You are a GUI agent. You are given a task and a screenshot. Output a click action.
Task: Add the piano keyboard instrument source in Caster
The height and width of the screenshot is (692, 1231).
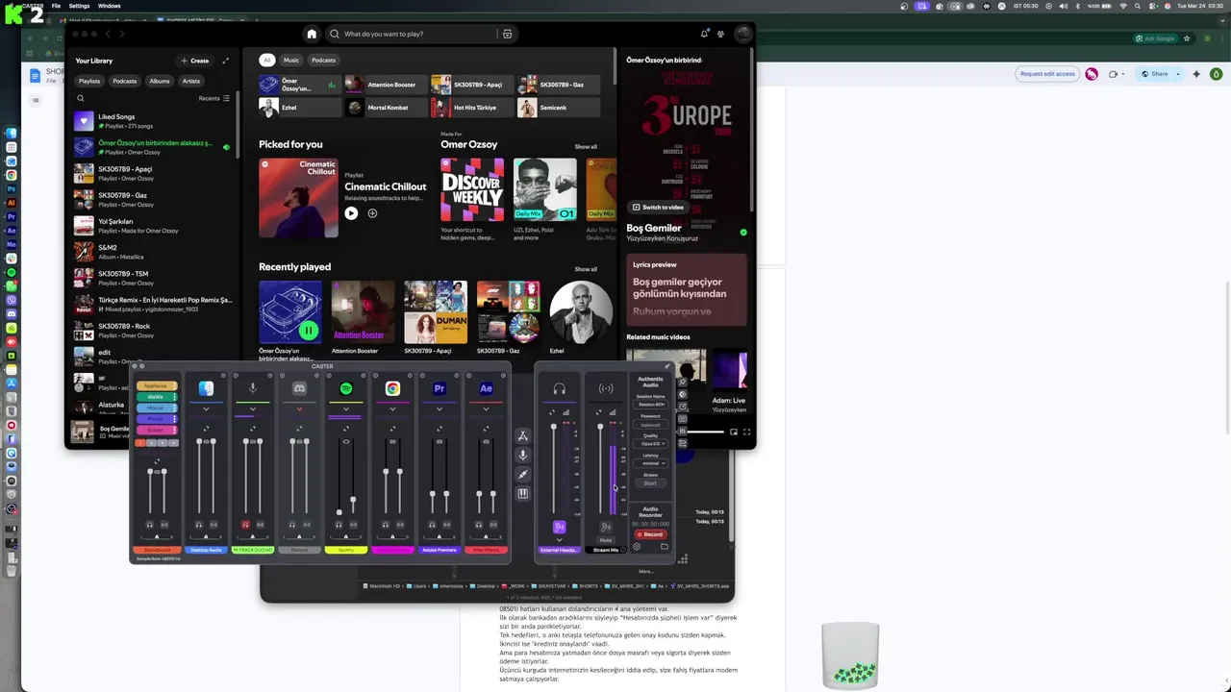pyautogui.click(x=523, y=494)
